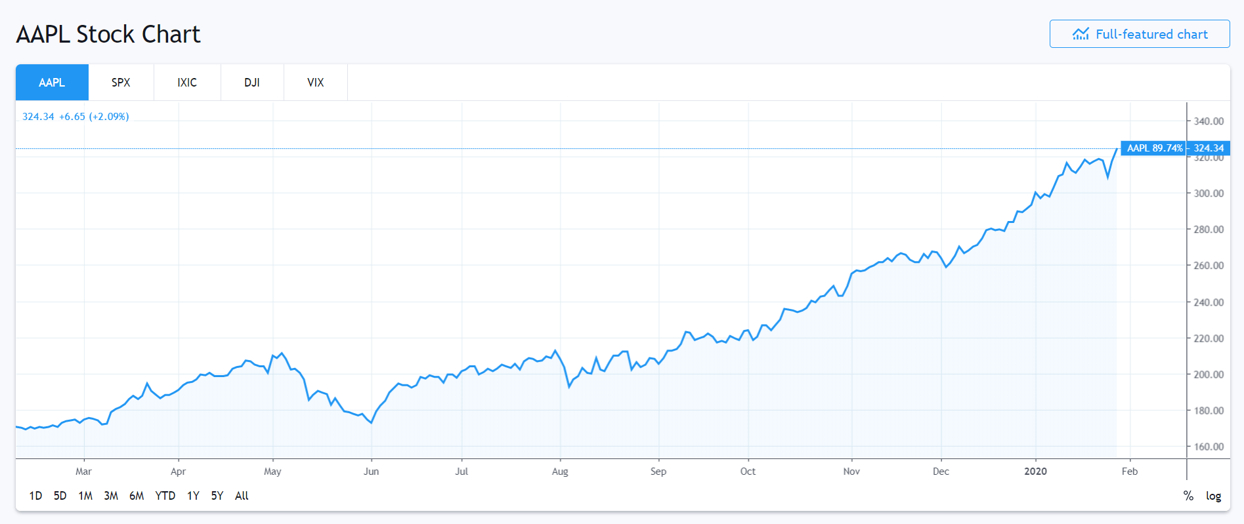1244x524 pixels.
Task: Switch to the VIX tab
Action: 316,83
